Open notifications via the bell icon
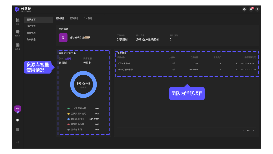The image size is (273, 154). pos(251,9)
